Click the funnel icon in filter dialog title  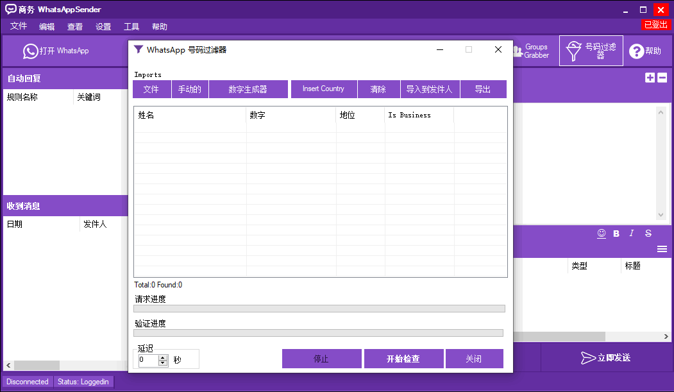[139, 49]
